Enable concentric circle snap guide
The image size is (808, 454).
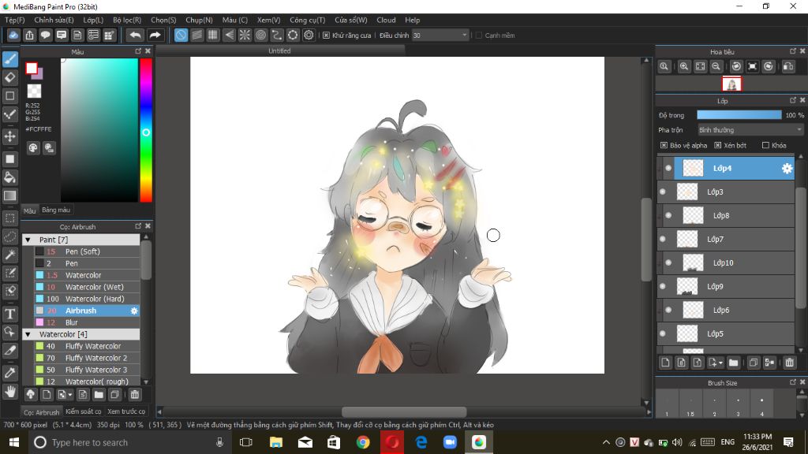(x=260, y=35)
